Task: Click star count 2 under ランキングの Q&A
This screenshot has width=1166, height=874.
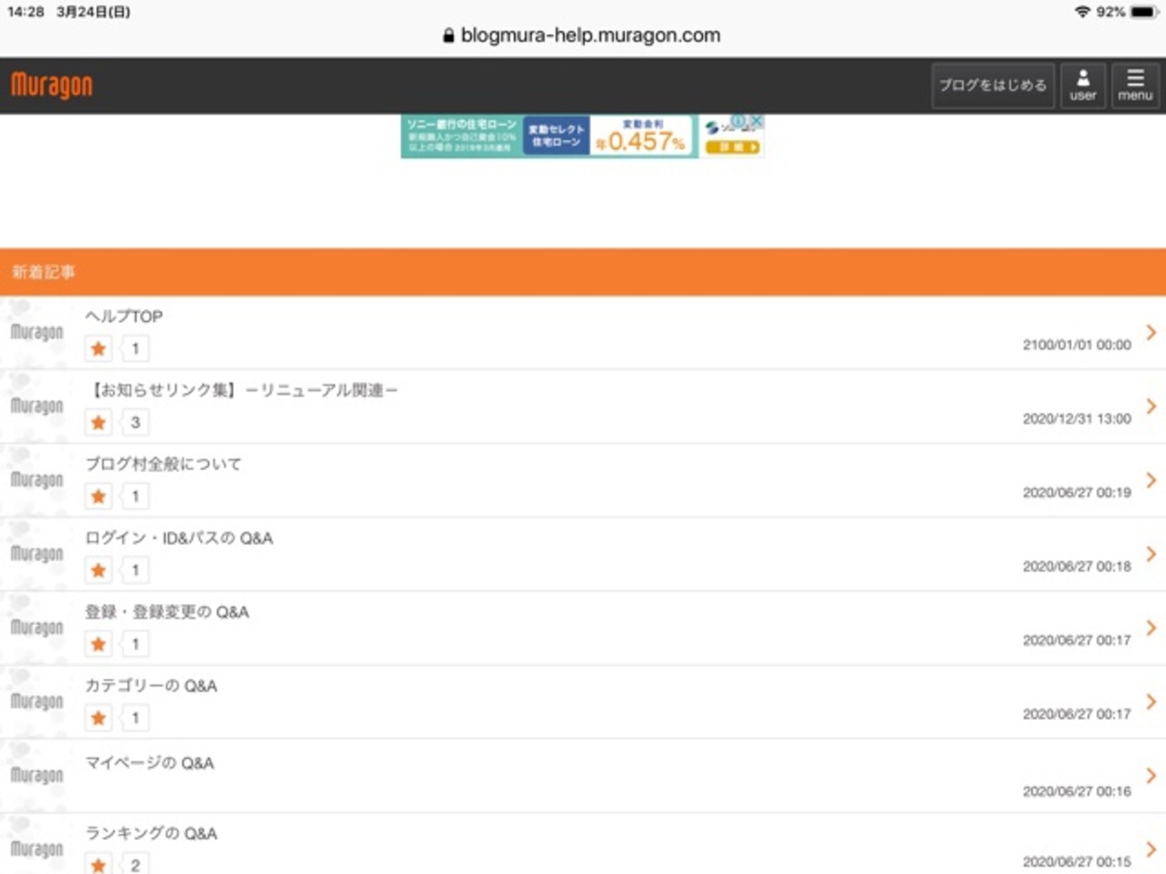Action: tap(135, 865)
